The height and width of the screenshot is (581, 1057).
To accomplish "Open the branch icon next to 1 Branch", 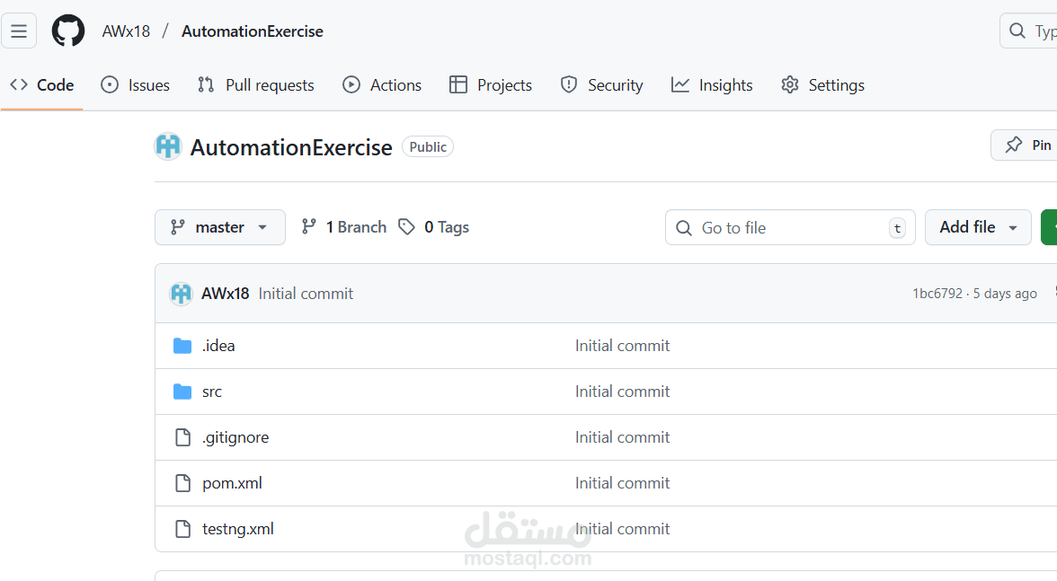I will point(309,226).
